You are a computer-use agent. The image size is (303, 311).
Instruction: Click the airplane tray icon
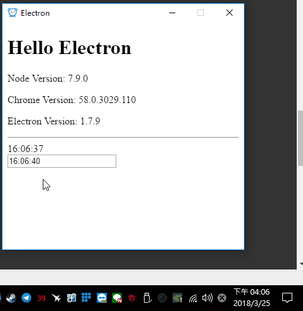coord(56,298)
